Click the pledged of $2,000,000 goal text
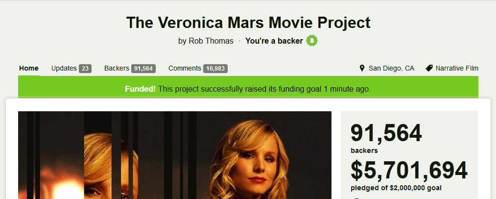 point(396,188)
